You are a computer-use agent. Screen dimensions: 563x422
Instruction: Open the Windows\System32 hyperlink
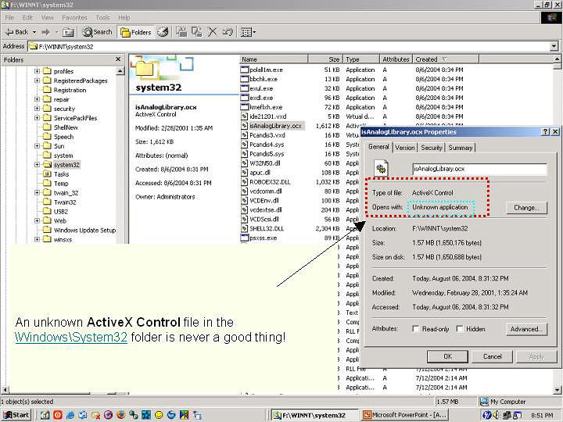[x=71, y=338]
